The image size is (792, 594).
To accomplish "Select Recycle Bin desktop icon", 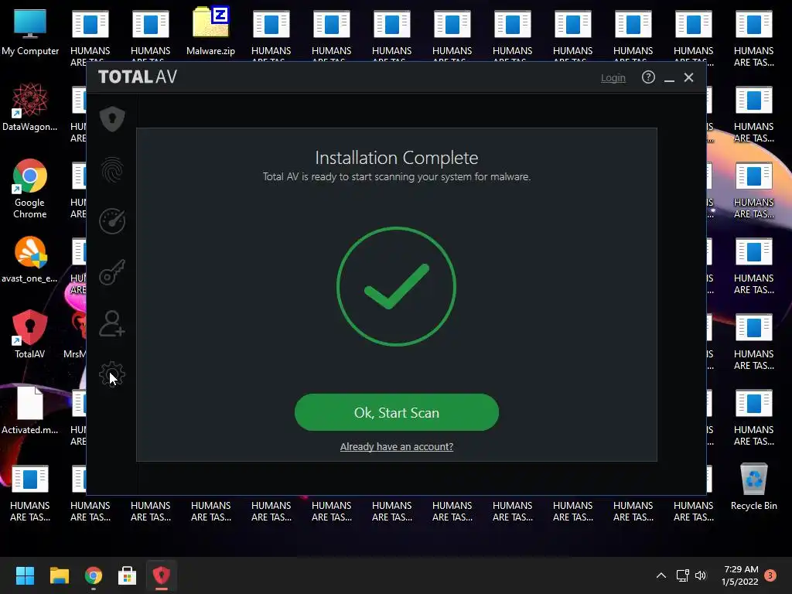I will (x=753, y=486).
